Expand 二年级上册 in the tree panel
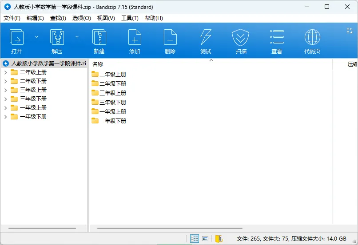Viewport: 358px width, 245px height. [x=6, y=72]
